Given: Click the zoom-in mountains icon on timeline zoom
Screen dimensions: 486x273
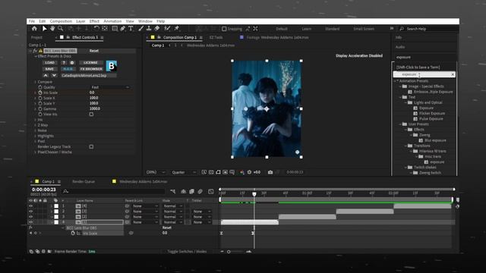Looking at the screenshot, I should 248,252.
